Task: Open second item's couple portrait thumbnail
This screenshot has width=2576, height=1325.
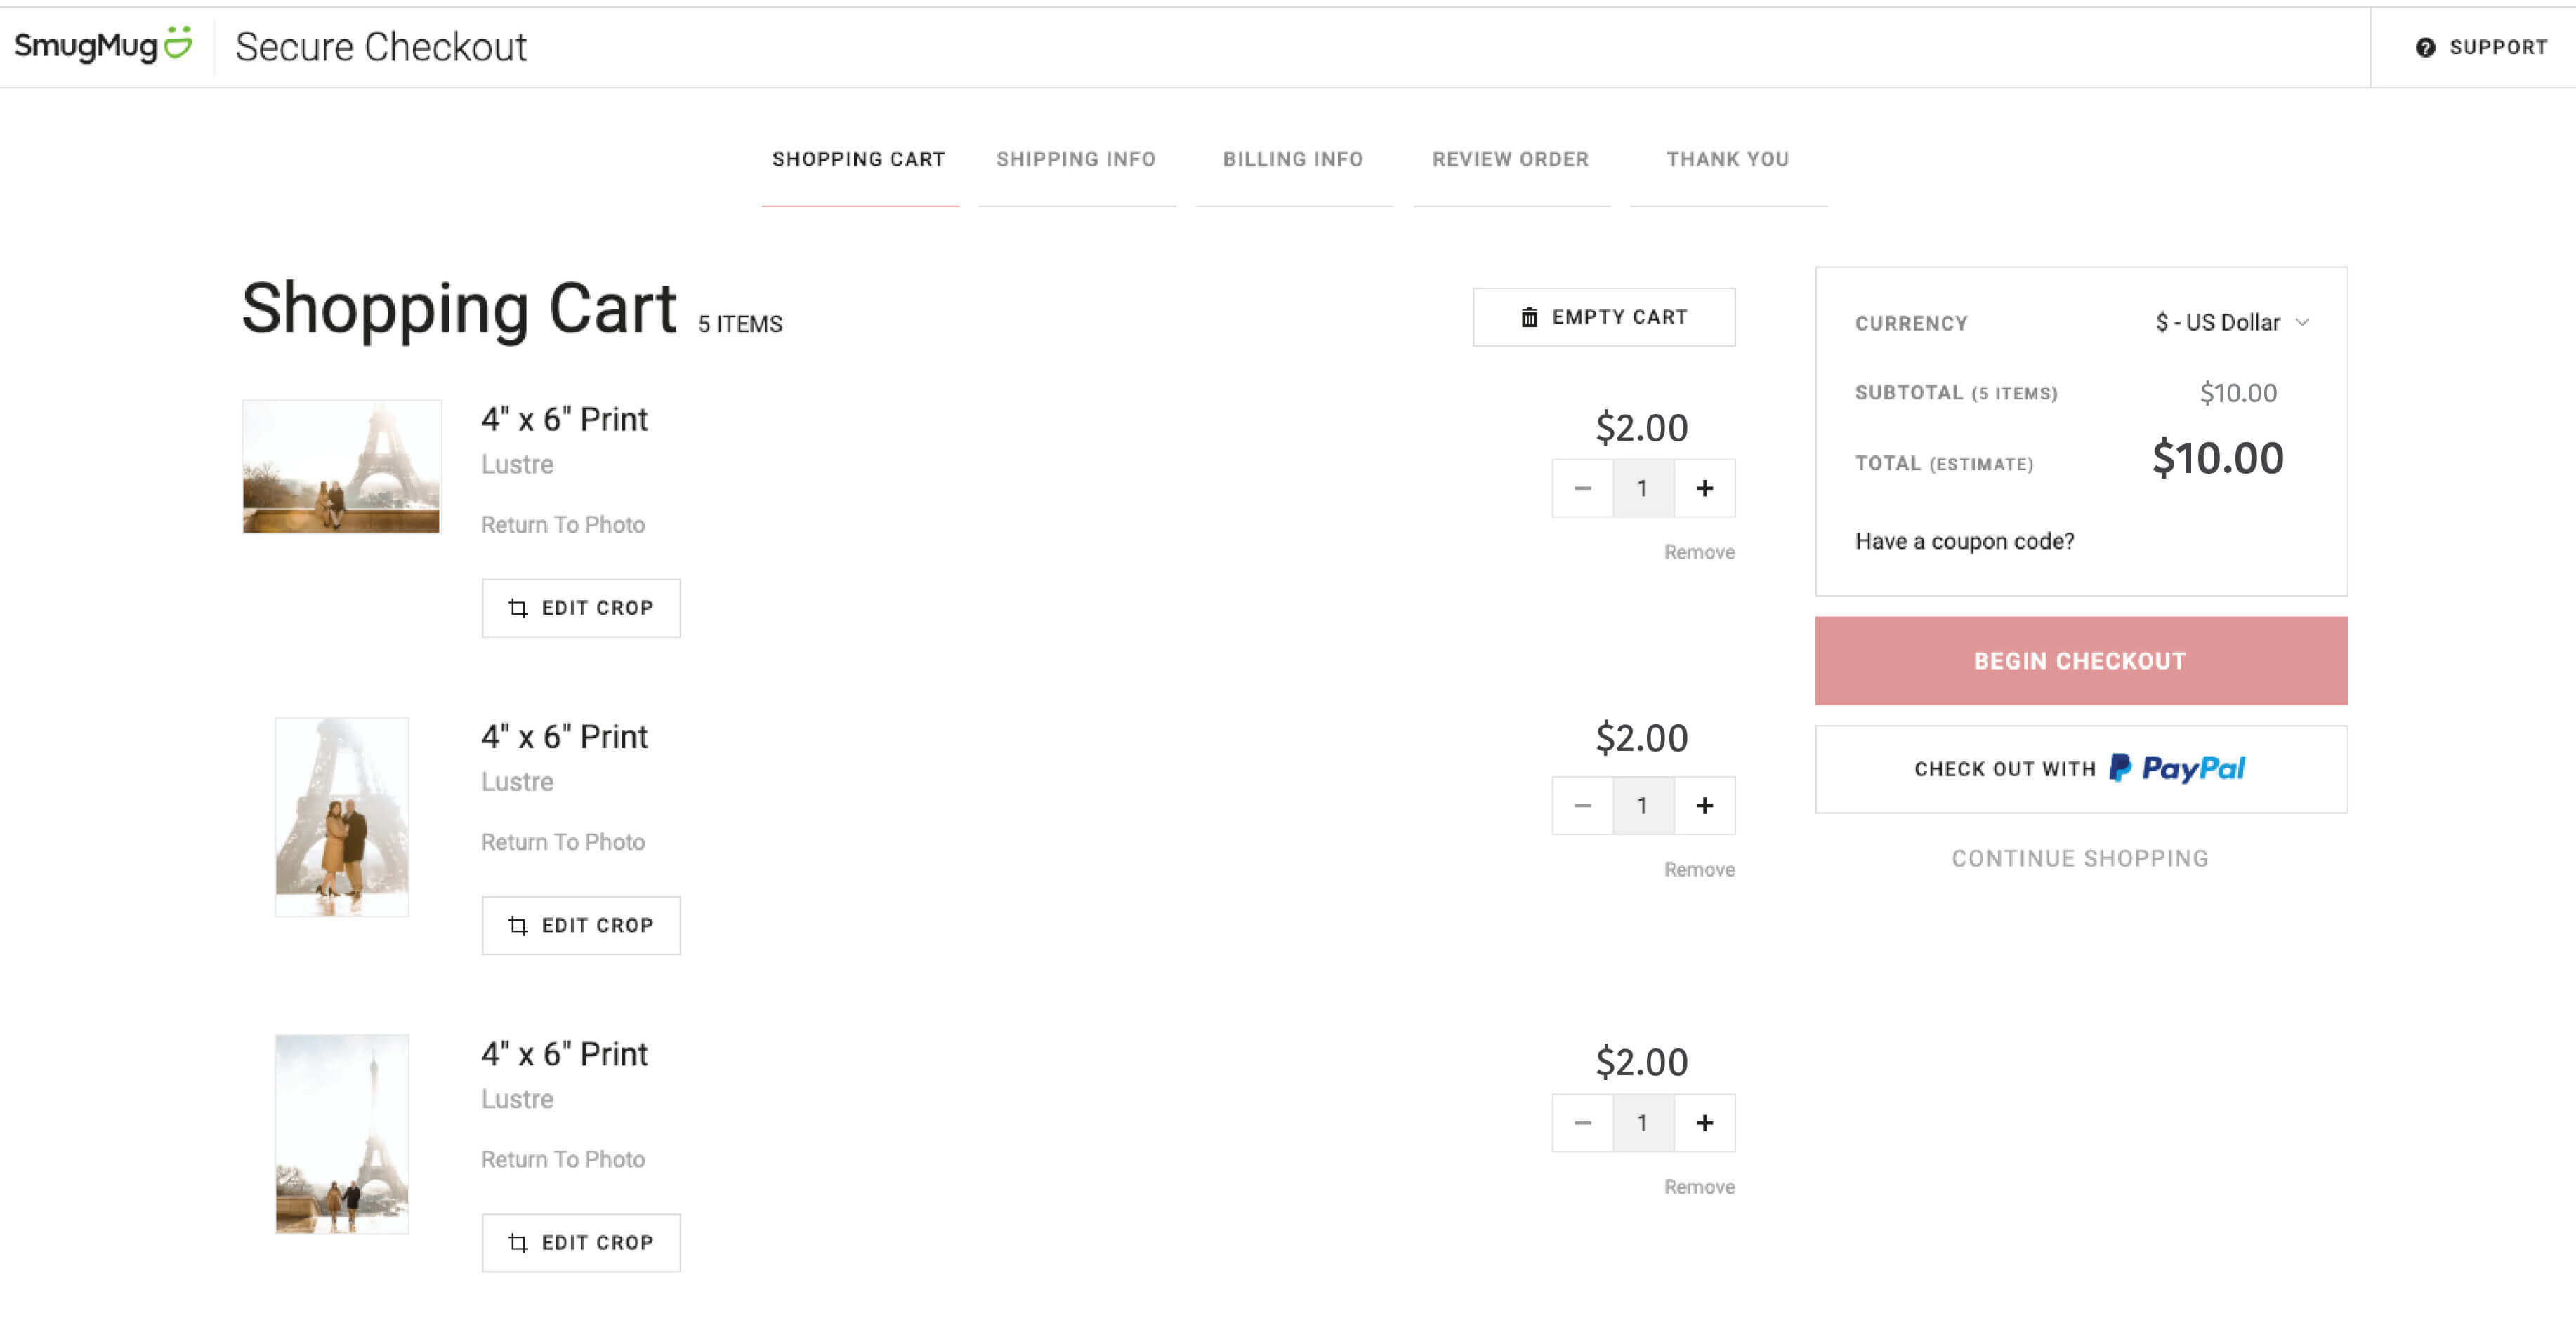Action: click(x=342, y=816)
